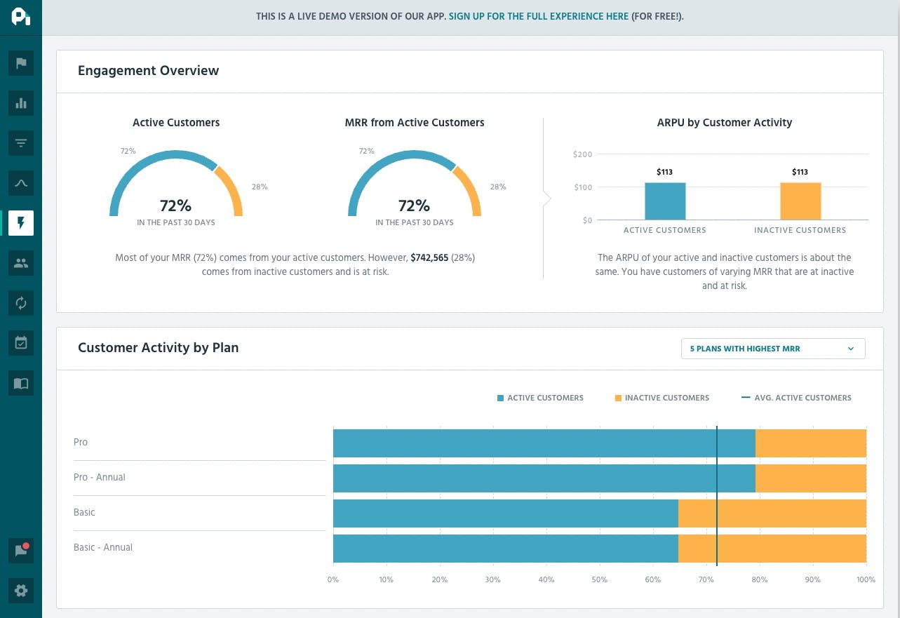Open the bar chart sidebar icon

[21, 104]
